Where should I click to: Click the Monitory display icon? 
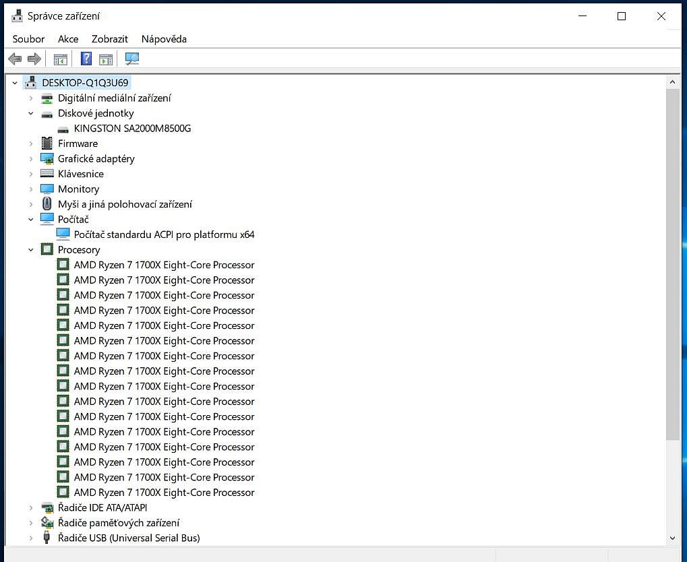(x=47, y=189)
